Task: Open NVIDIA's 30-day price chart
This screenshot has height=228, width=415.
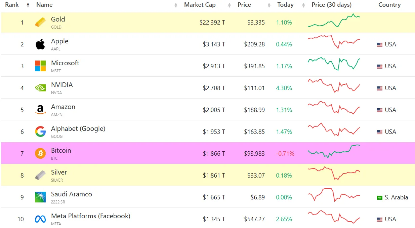Action: coord(334,86)
